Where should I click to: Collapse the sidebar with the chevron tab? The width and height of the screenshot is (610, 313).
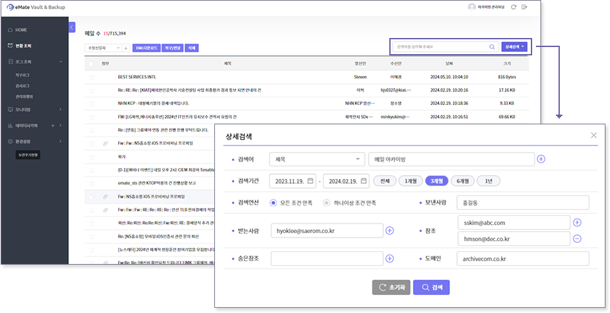coord(72,27)
